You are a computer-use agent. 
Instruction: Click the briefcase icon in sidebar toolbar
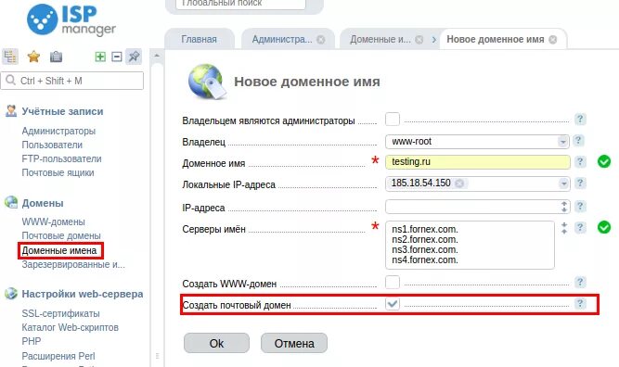click(56, 57)
